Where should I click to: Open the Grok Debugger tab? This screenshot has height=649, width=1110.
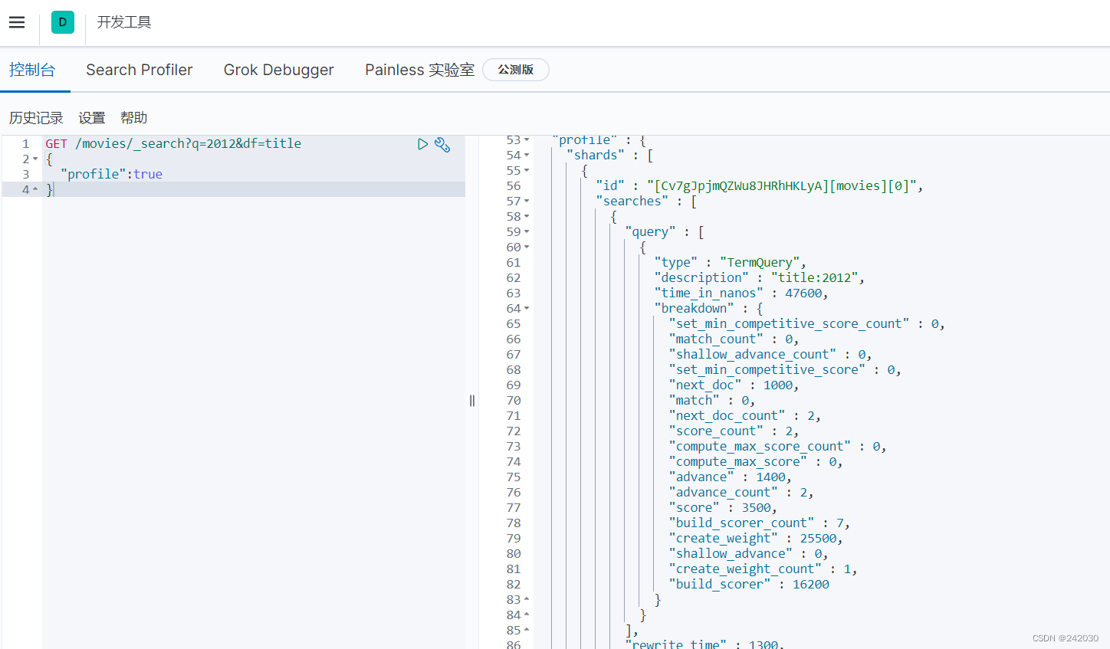[x=279, y=70]
